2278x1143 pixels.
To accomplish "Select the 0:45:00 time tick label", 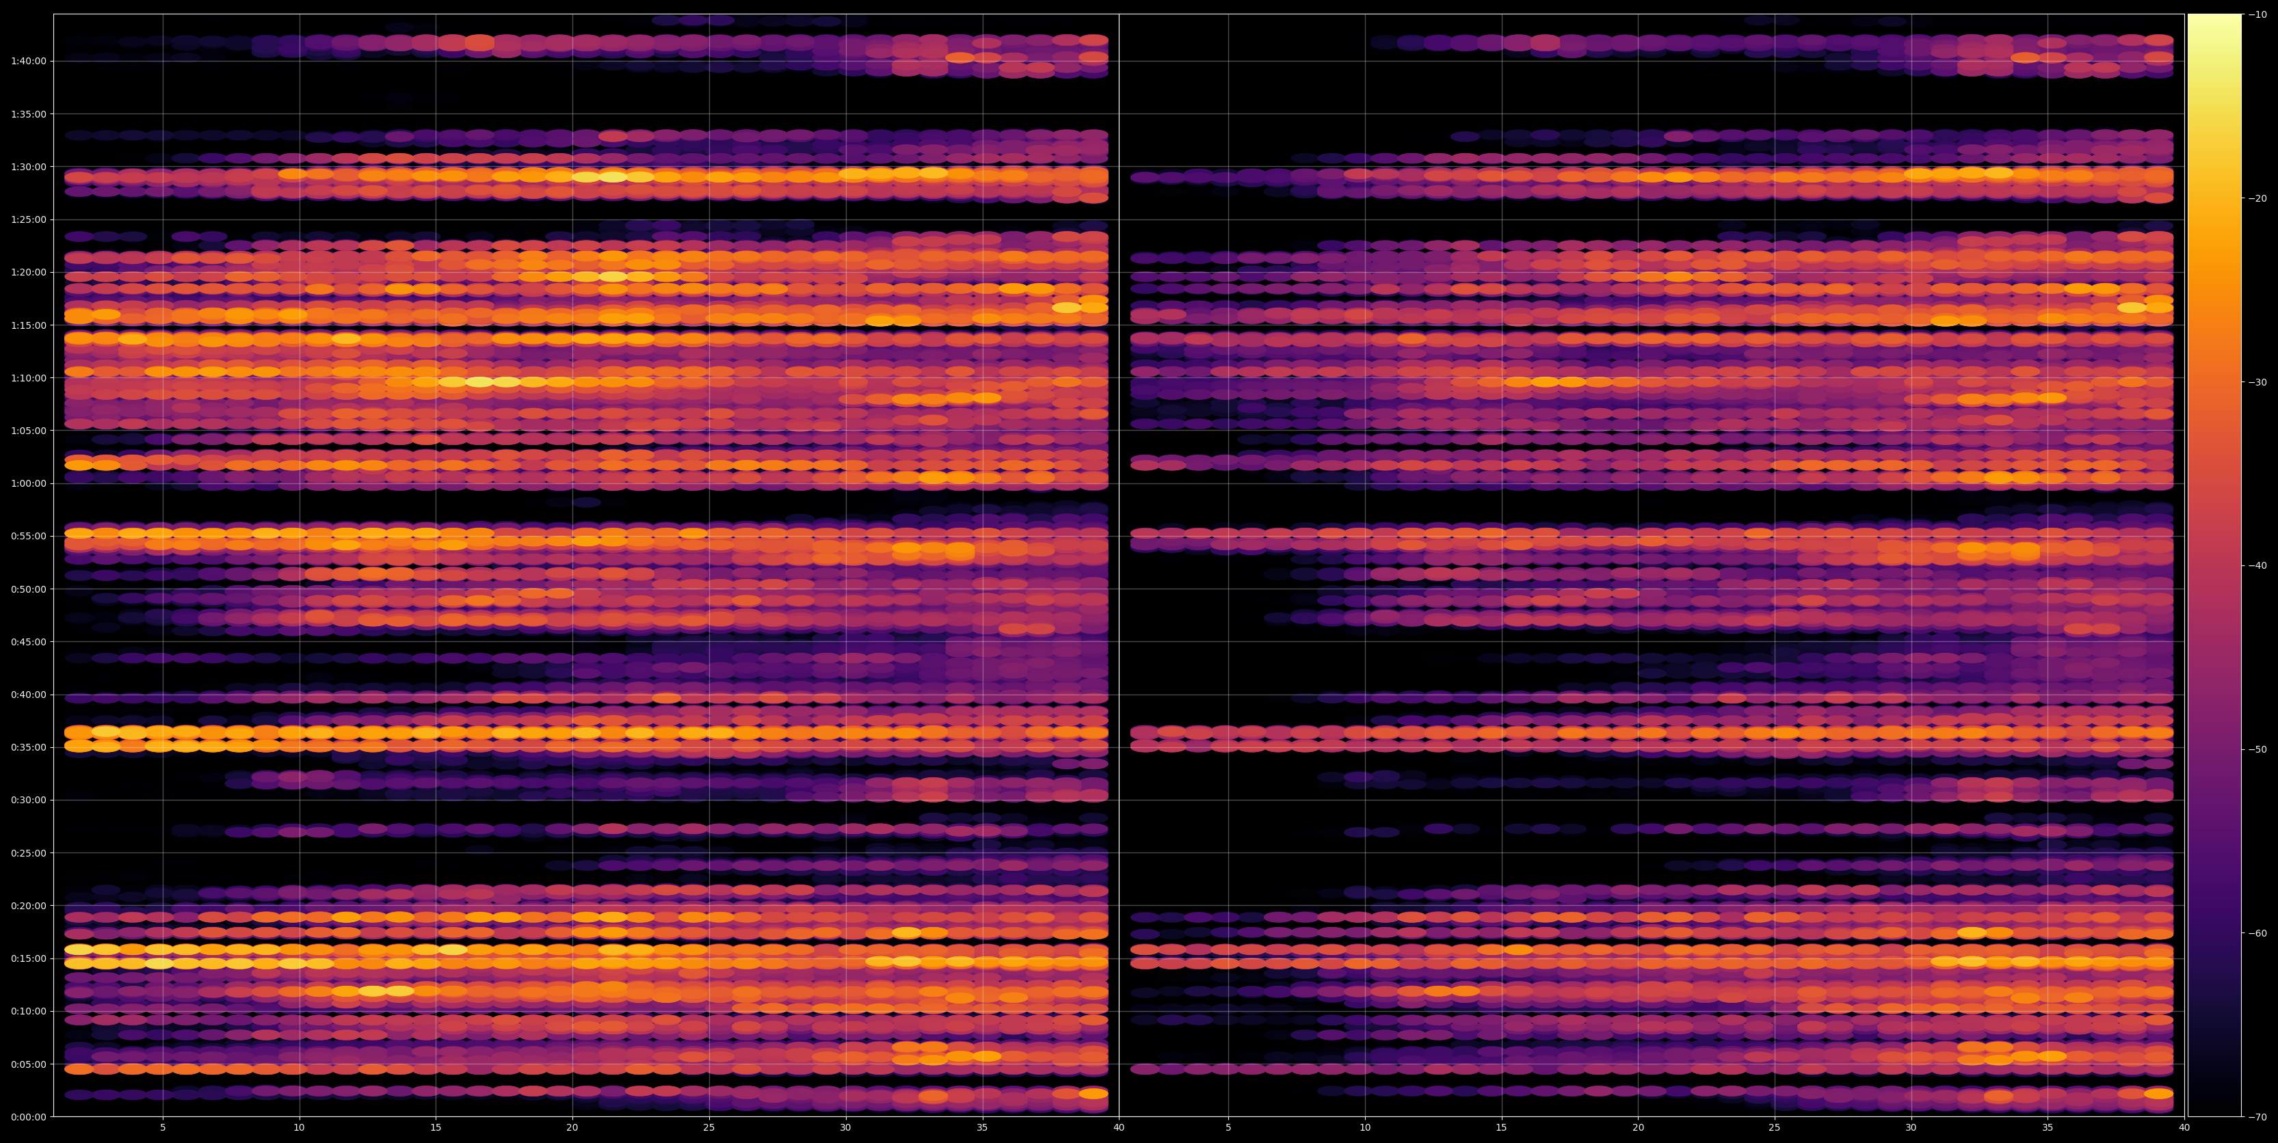I will (x=29, y=642).
